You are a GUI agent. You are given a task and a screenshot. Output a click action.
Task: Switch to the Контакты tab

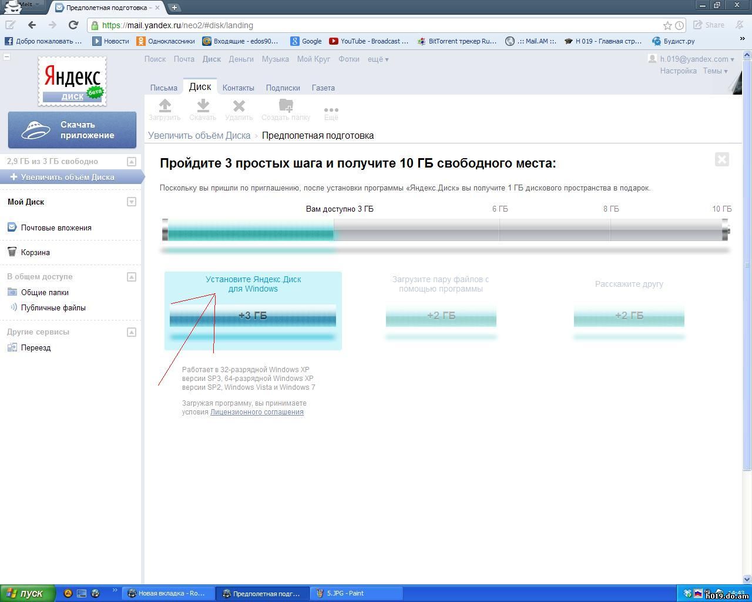238,88
